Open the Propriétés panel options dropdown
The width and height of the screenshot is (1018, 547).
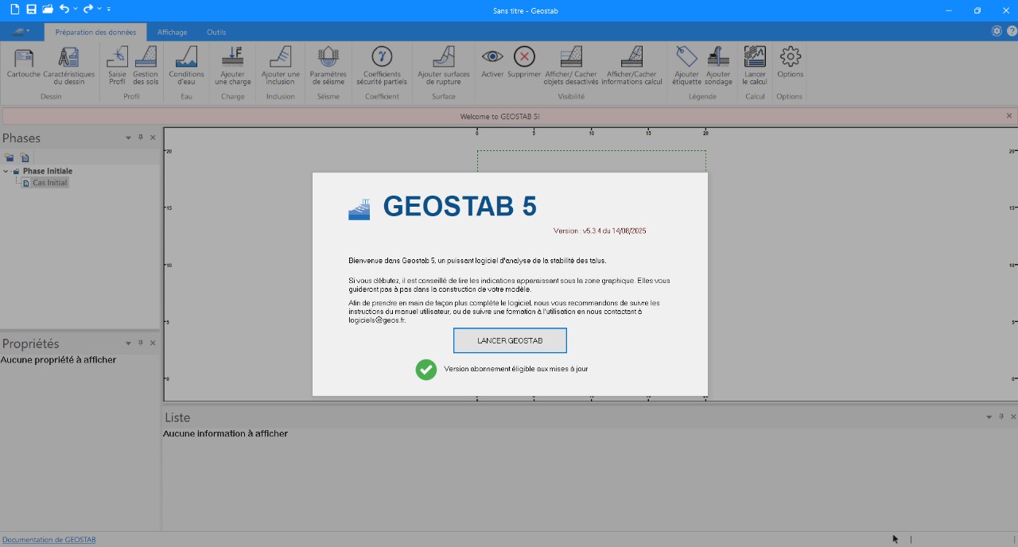coord(128,343)
